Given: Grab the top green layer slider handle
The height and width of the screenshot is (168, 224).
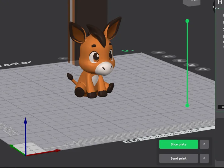Looking at the screenshot, I should (187, 21).
